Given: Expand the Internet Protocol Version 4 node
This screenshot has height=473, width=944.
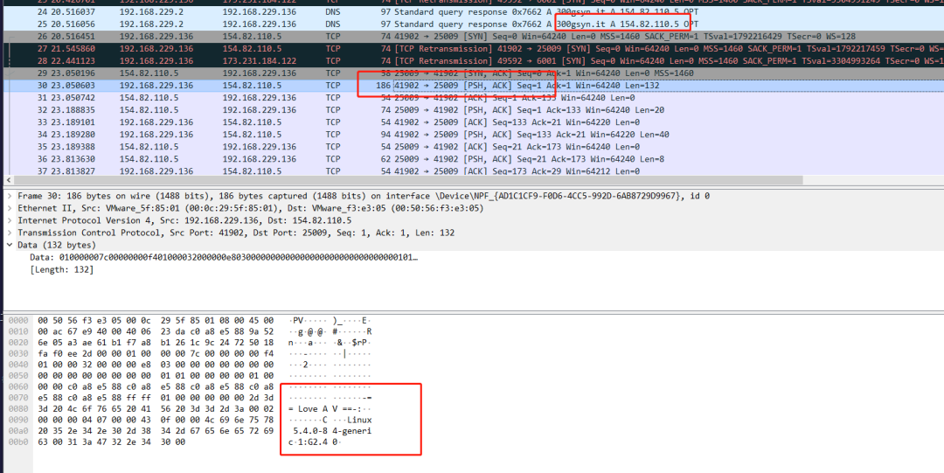Looking at the screenshot, I should click(10, 220).
